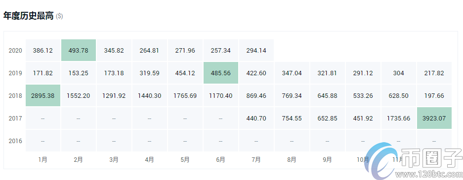Click the ($) currency indicator beside the title

59,16
